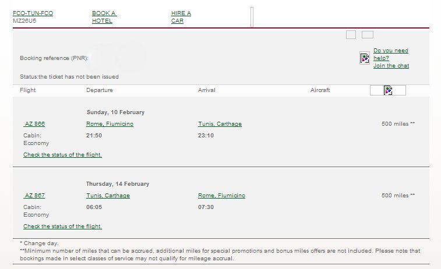Viewport: 441px width, 269px height.
Task: Click the 500 miles value for AZ 866
Action: tap(398, 123)
